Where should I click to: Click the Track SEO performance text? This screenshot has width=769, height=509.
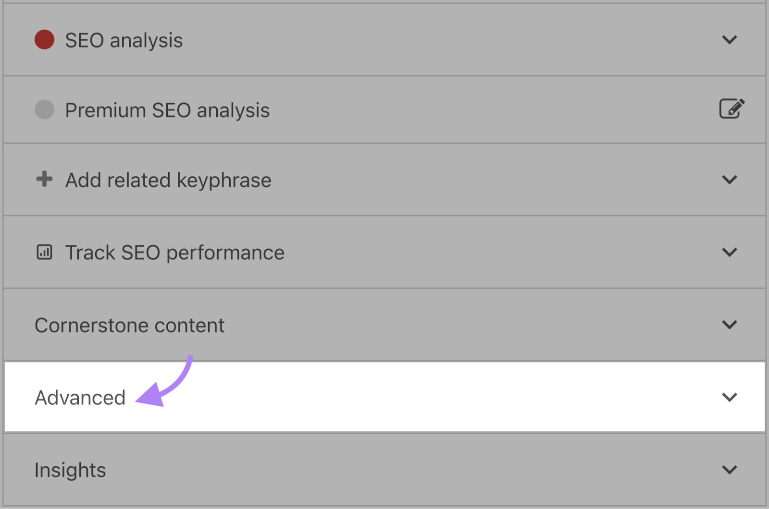[x=175, y=253]
